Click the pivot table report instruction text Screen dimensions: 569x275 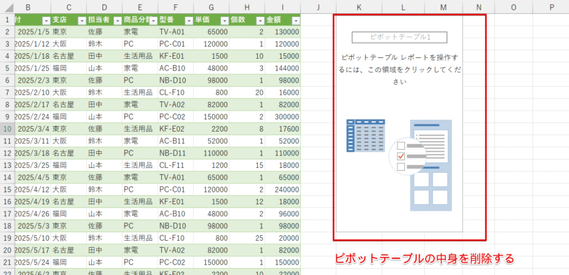coord(399,69)
